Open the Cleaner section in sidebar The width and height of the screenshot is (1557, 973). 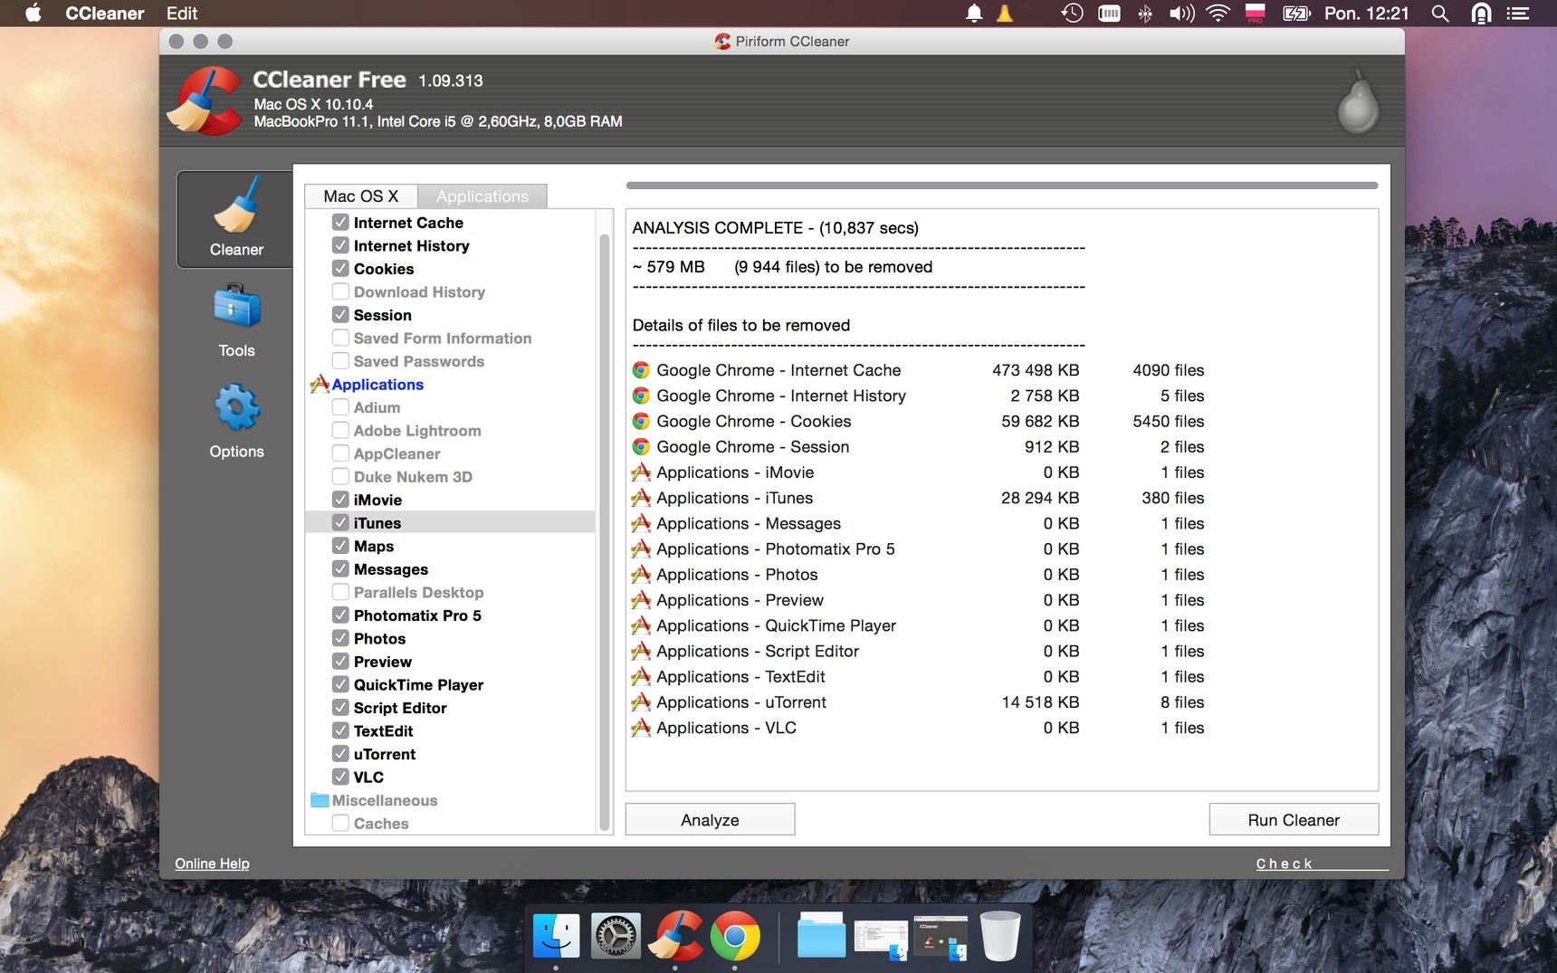point(235,219)
